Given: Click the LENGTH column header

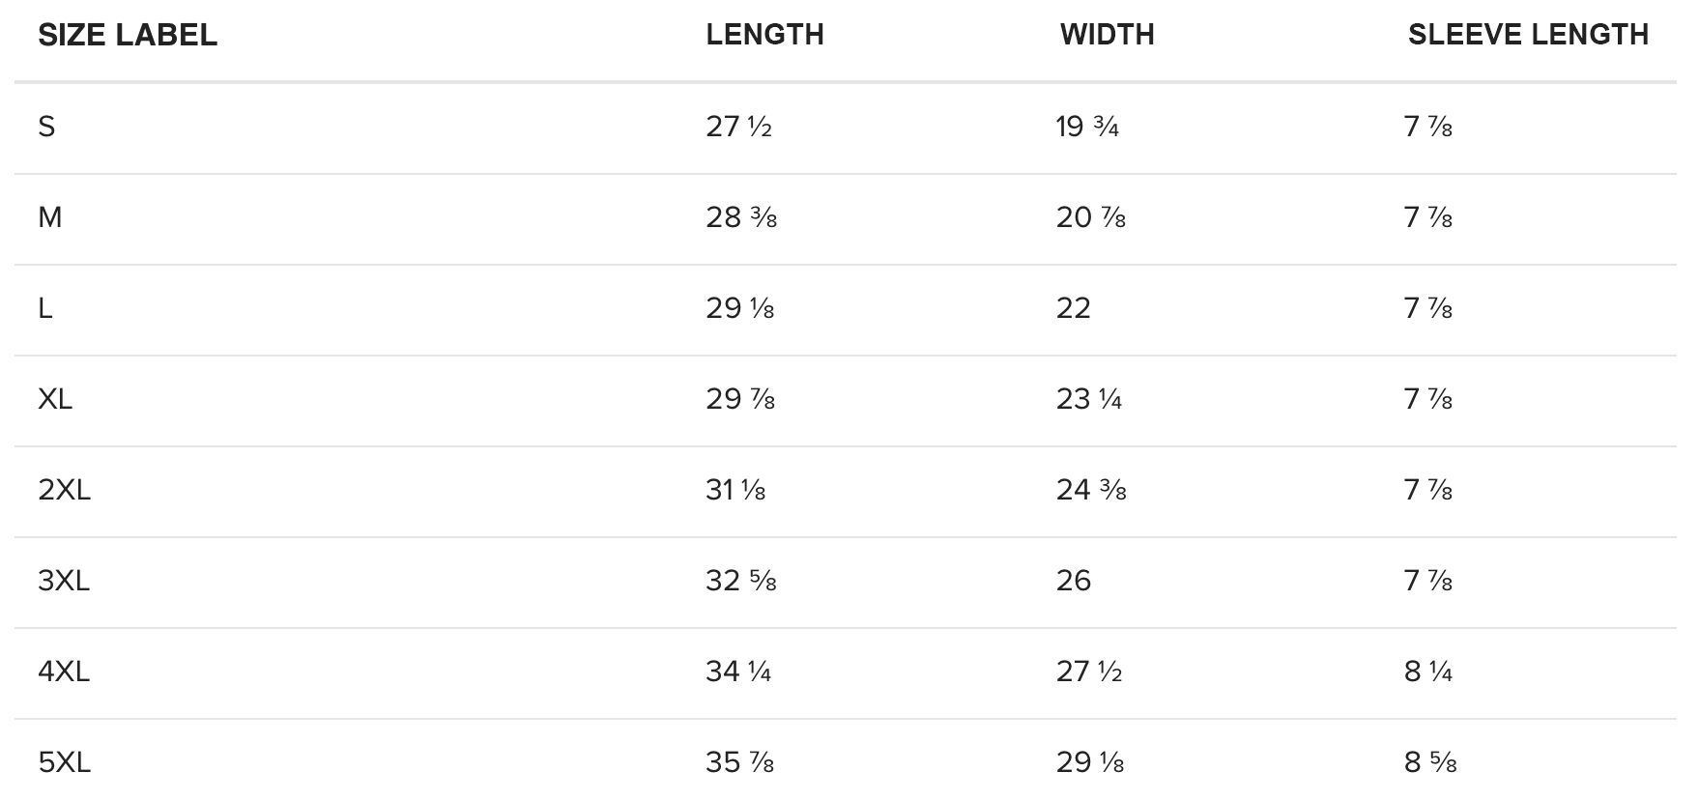Looking at the screenshot, I should coord(764,35).
